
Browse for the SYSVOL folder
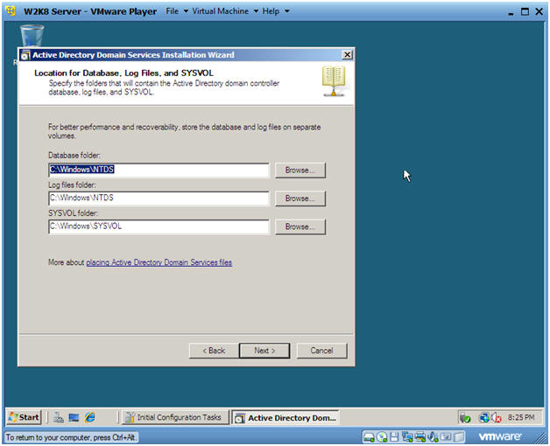point(300,227)
